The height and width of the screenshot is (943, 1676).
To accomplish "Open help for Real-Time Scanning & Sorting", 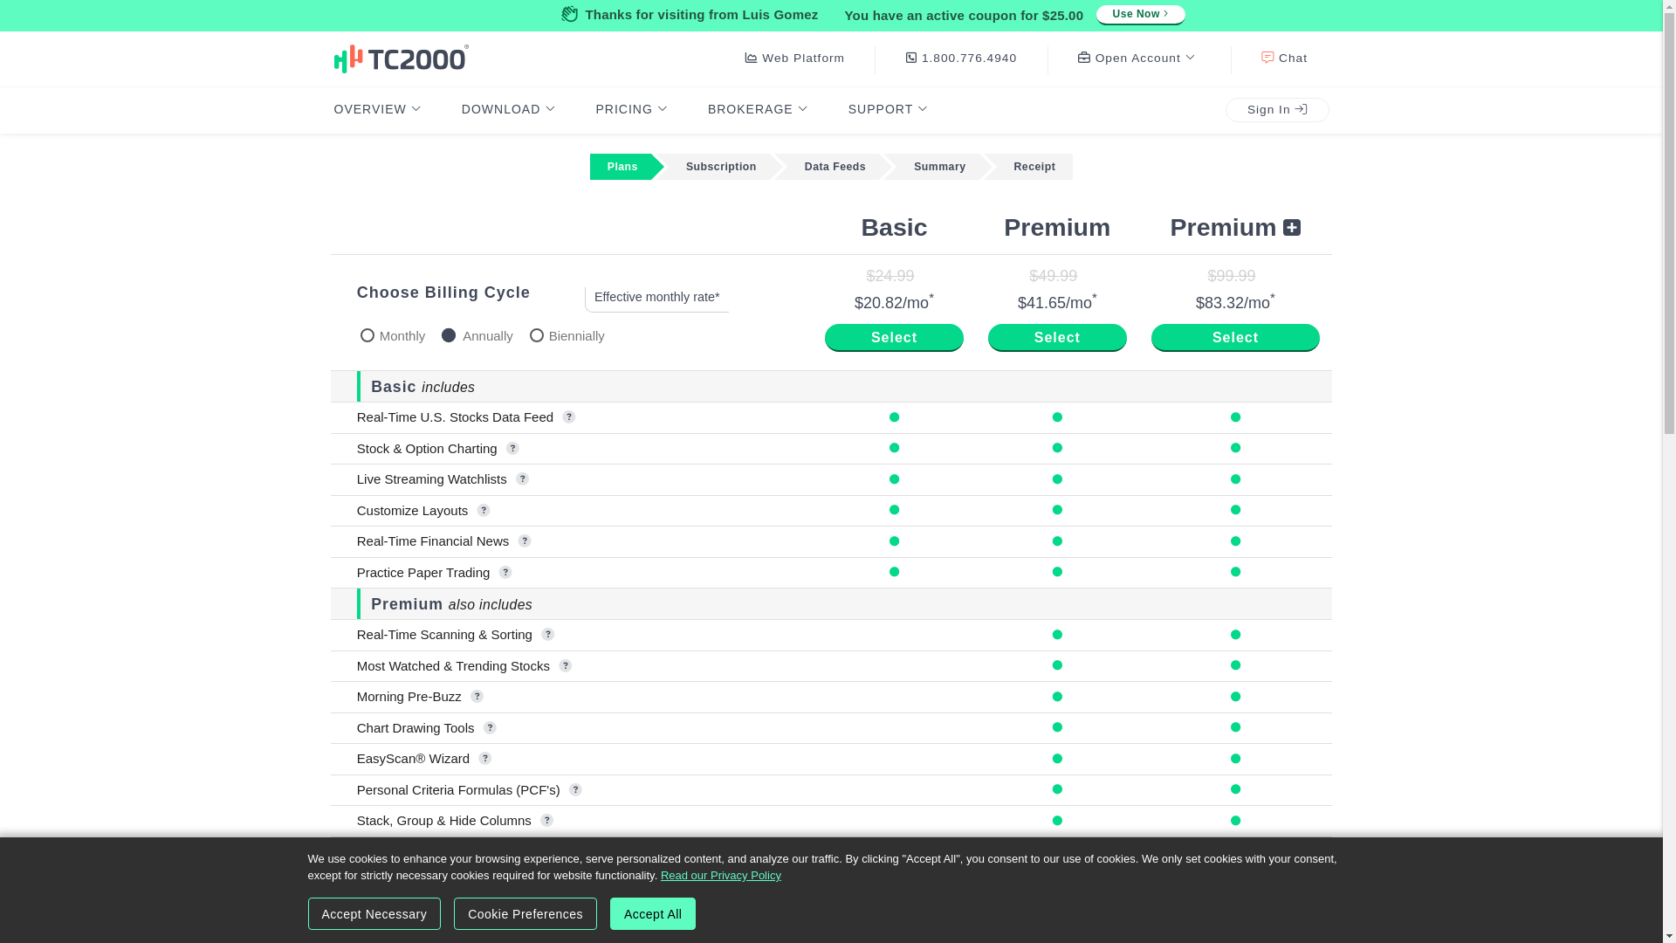I will click(548, 635).
